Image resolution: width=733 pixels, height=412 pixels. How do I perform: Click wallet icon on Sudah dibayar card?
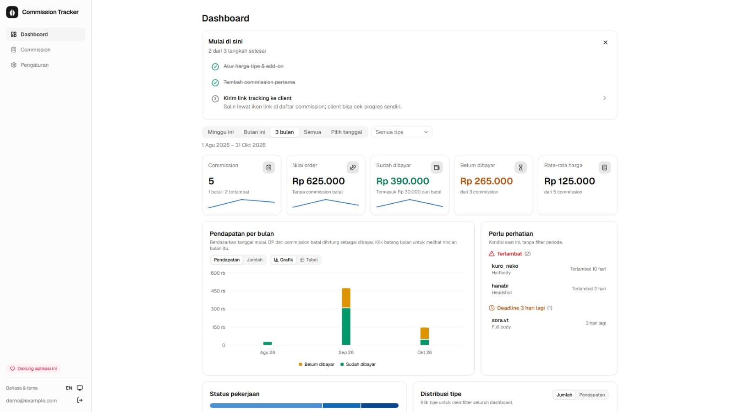(437, 168)
